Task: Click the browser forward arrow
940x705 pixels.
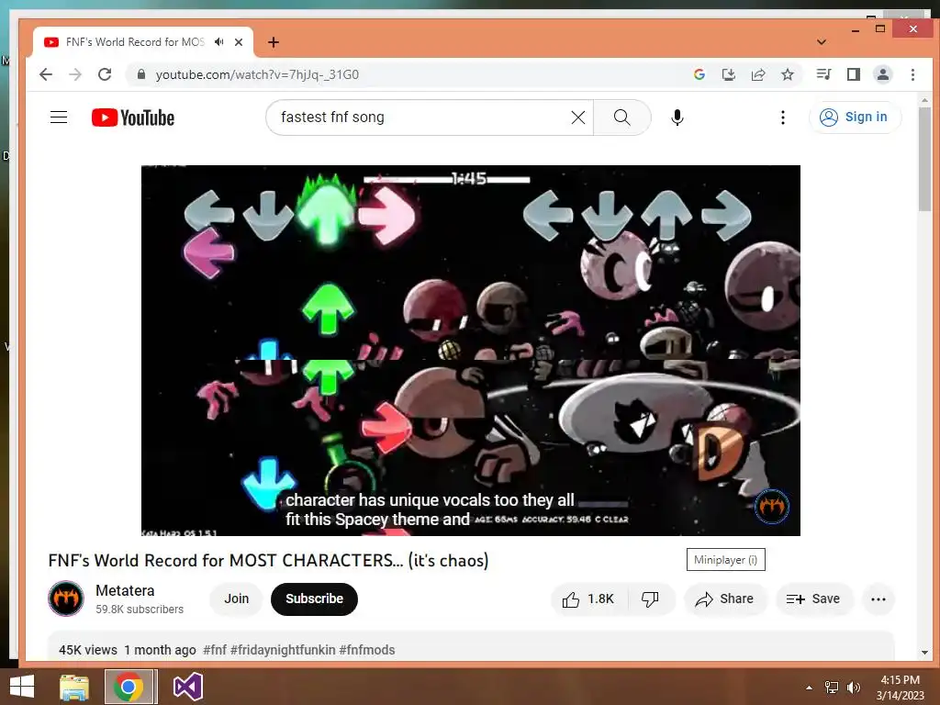Action: click(75, 74)
